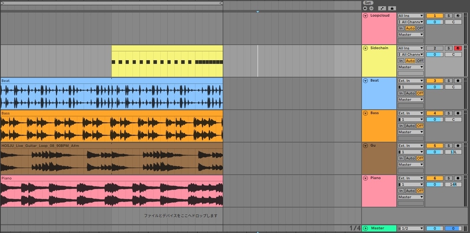Arm the Gu track for recording
The image size is (470, 233).
(x=458, y=145)
